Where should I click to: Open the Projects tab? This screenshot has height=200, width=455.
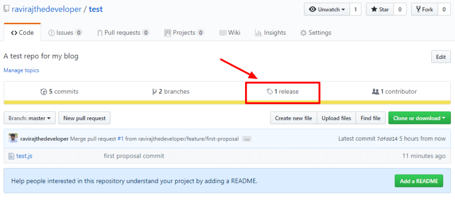184,33
